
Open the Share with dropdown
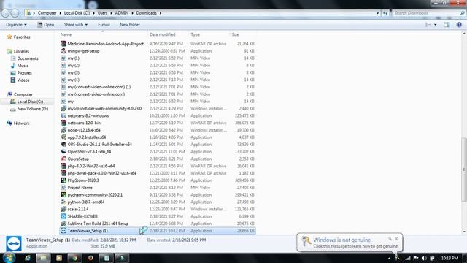coord(76,25)
